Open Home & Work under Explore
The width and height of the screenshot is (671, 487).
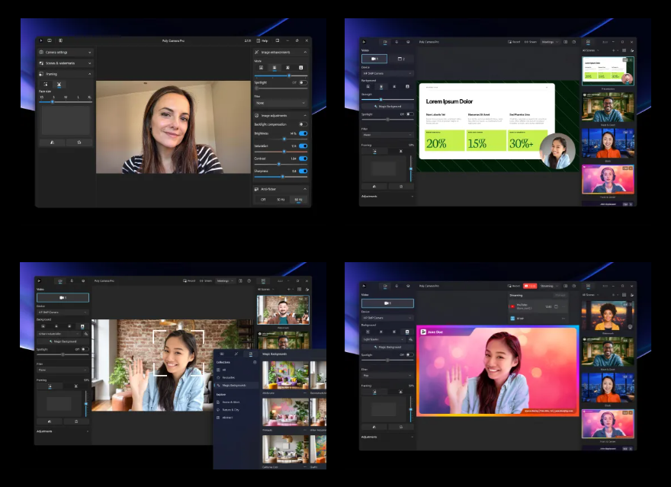coord(230,402)
